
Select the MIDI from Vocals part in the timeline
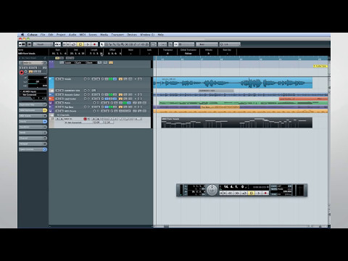coord(236,123)
